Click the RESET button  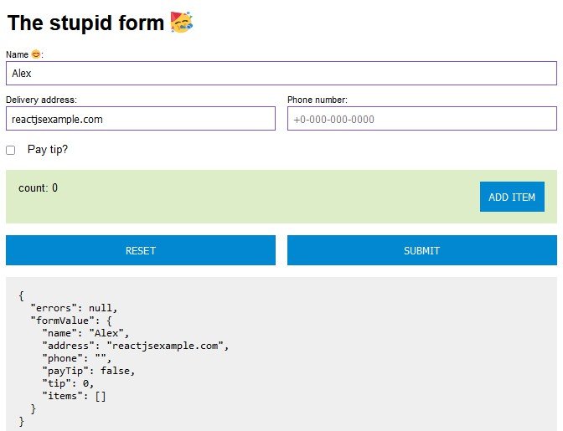pos(141,250)
